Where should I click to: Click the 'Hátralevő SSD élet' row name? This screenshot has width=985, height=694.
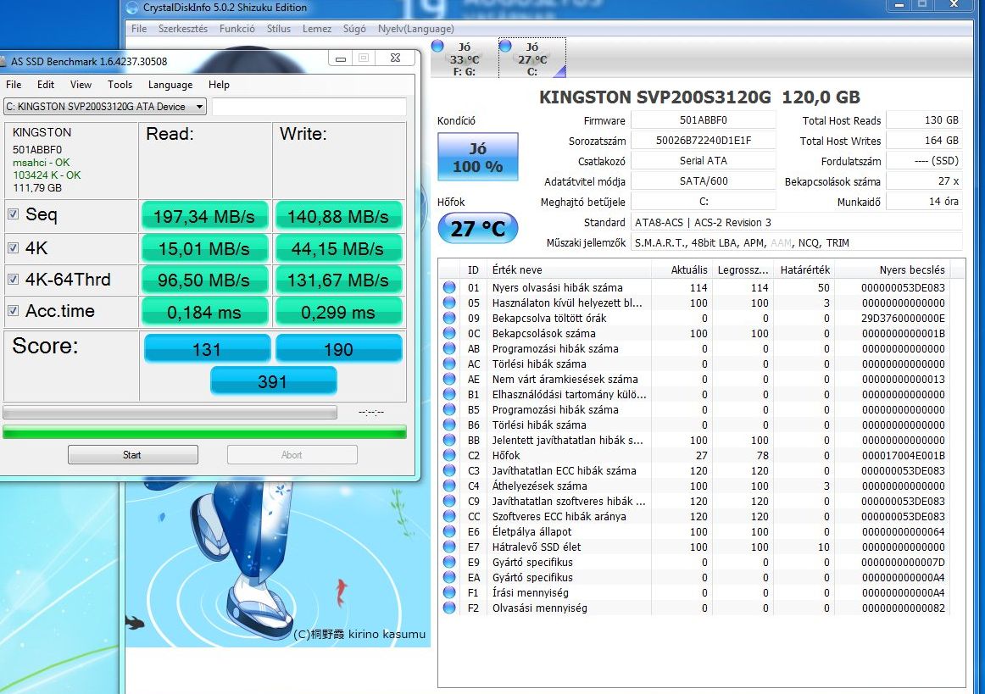click(x=537, y=547)
